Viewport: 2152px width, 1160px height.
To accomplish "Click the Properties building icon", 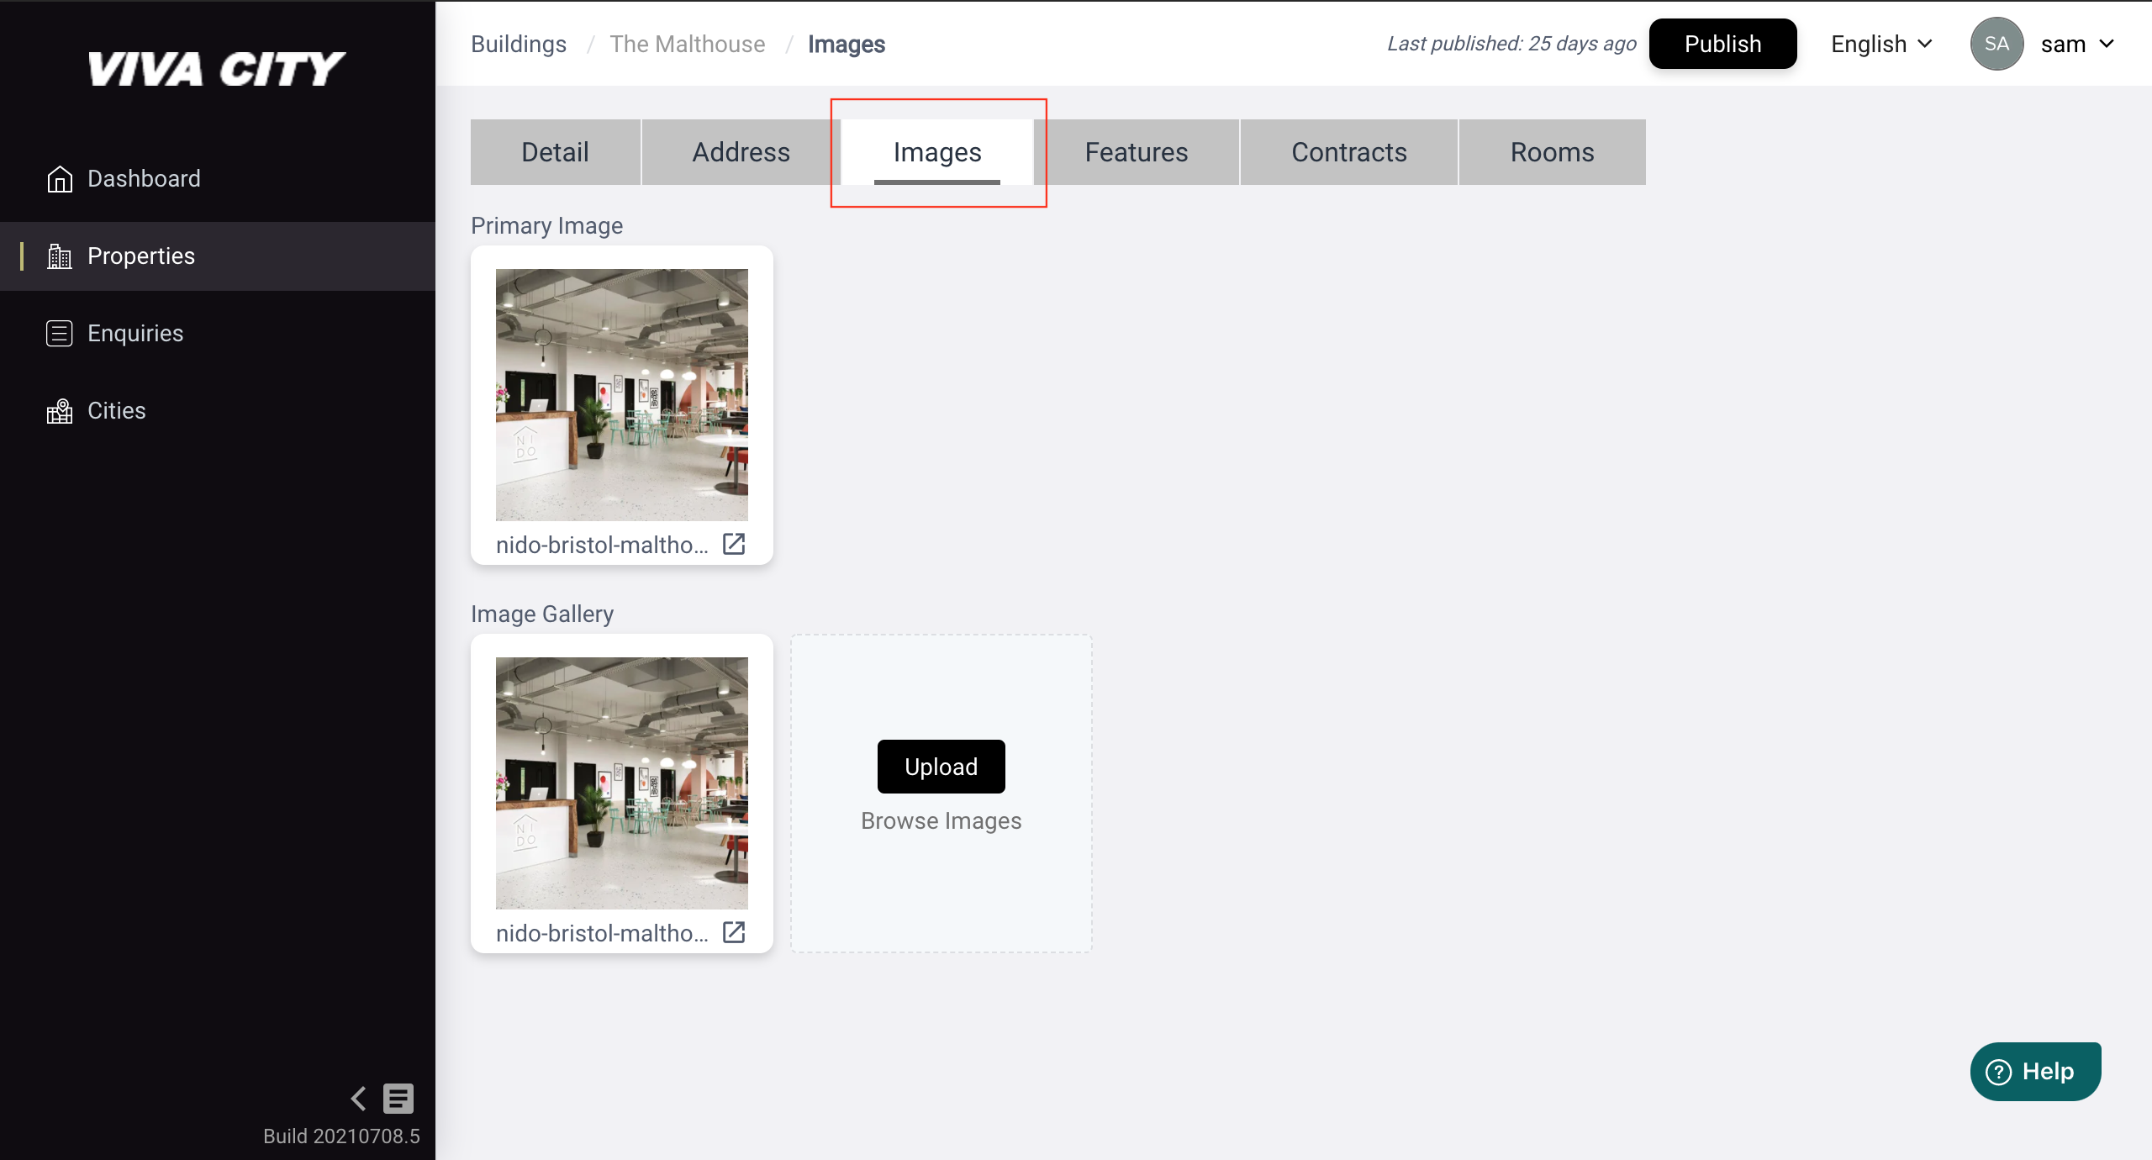I will coord(60,256).
